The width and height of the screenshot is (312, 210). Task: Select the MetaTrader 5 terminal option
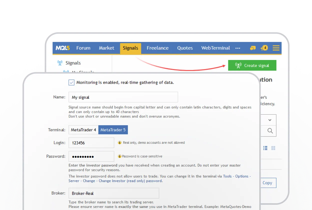coord(113,130)
